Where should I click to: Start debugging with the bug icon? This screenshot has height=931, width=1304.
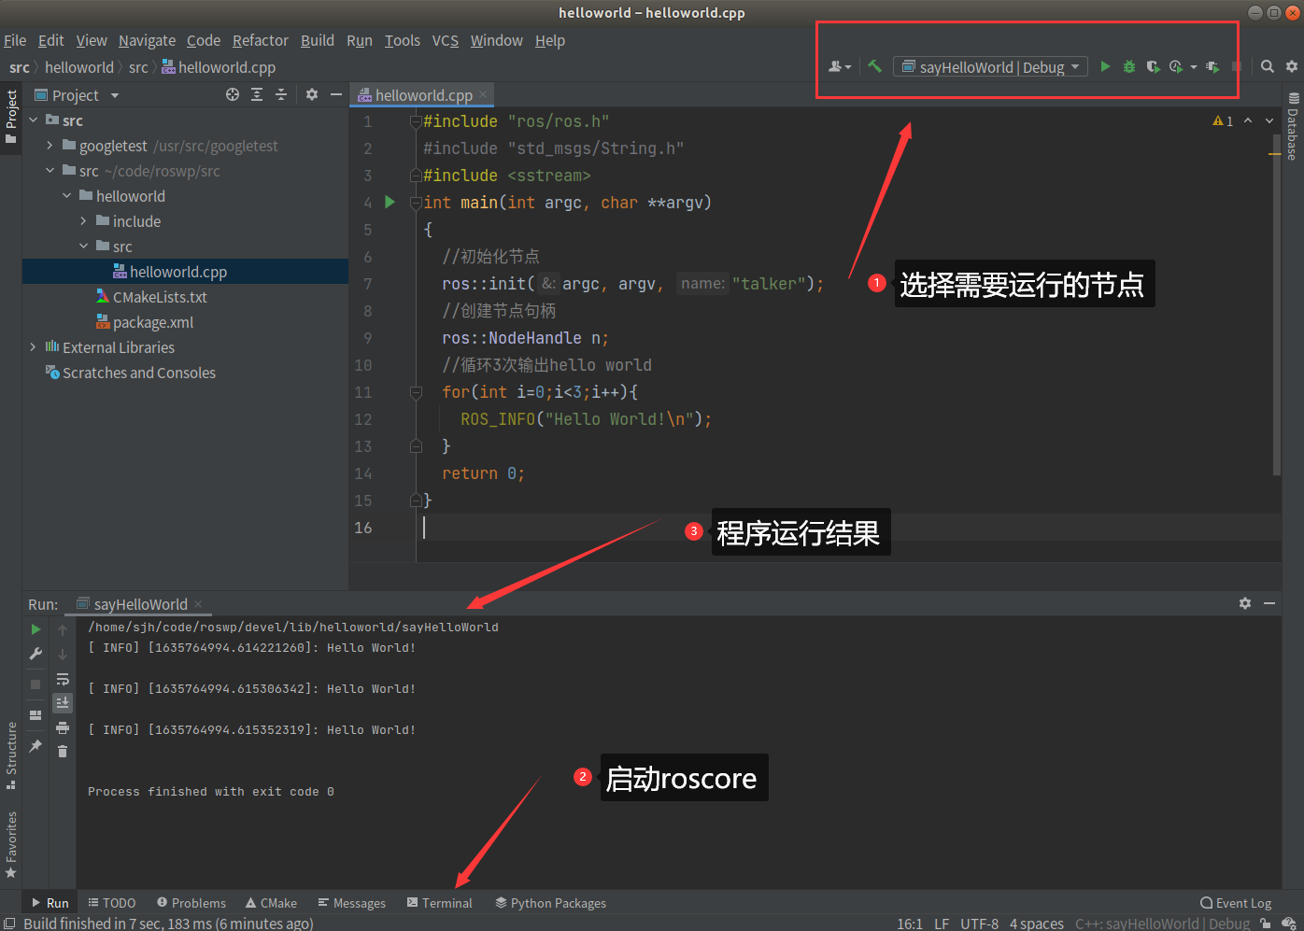click(1128, 66)
